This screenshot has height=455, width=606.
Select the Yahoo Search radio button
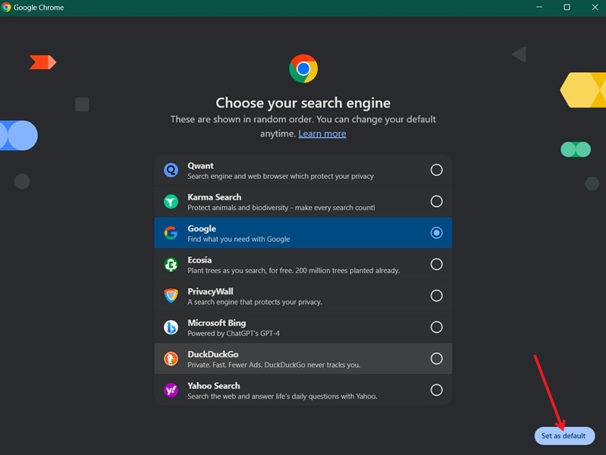(436, 390)
